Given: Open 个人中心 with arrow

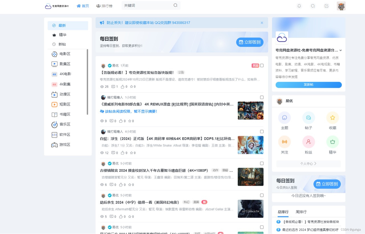Looking at the screenshot, I should point(309,164).
